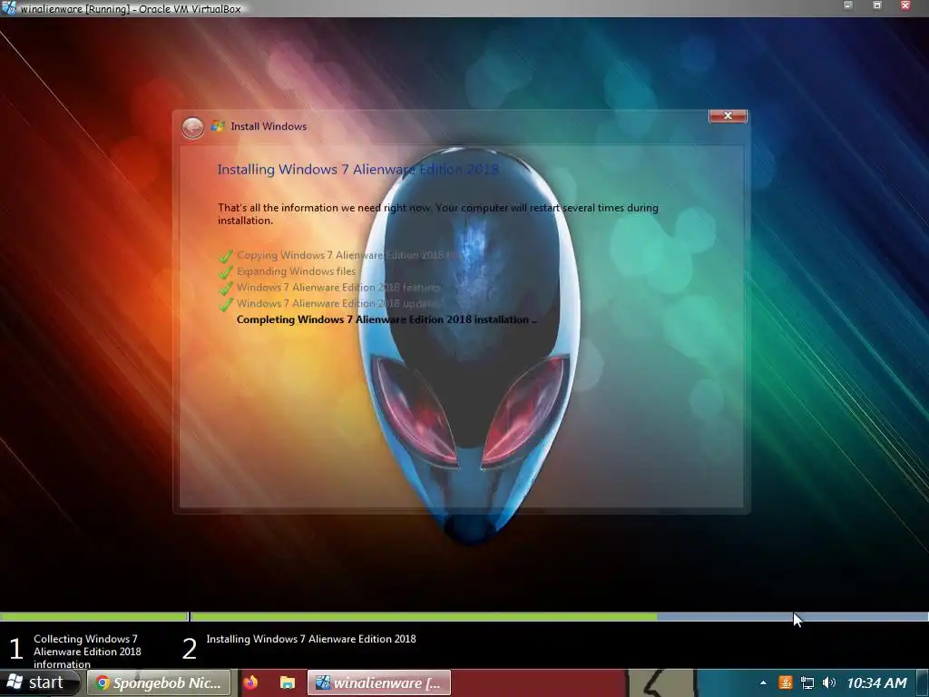This screenshot has width=929, height=697.
Task: Open File Explorer from the taskbar
Action: tap(288, 682)
